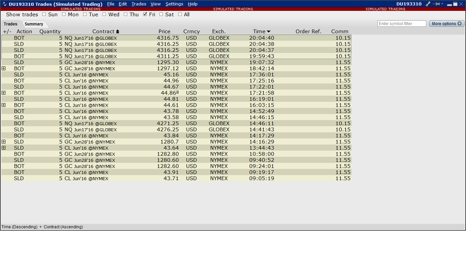Open the small arrow beside the pushpin
Screen dimensions: 466x267
(442, 4)
